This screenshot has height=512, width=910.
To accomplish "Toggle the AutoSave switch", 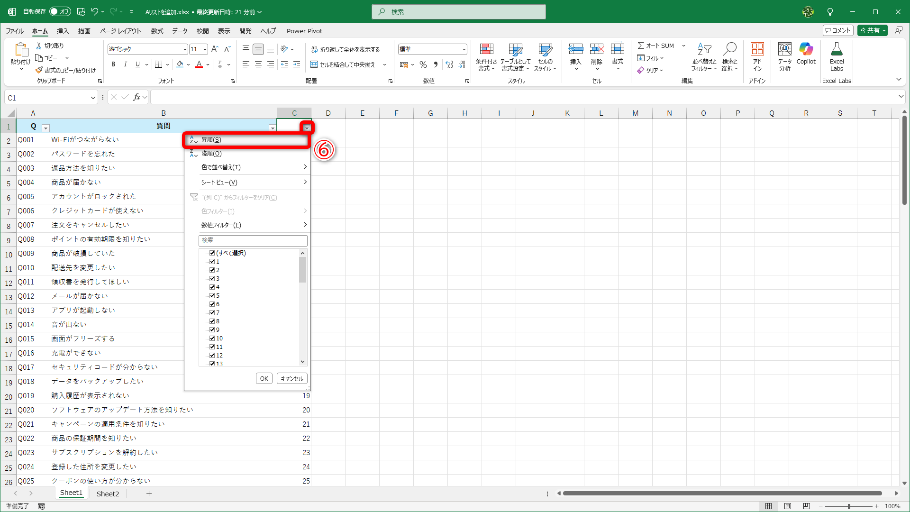I will pos(60,11).
